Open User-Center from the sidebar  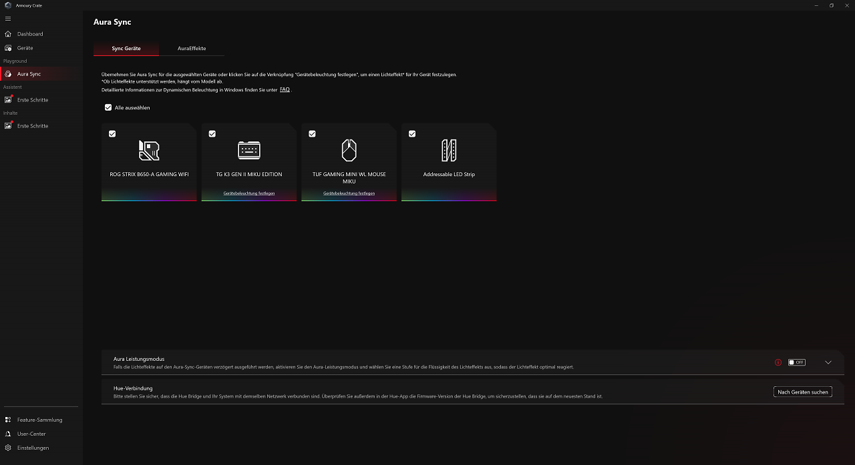[x=31, y=434]
